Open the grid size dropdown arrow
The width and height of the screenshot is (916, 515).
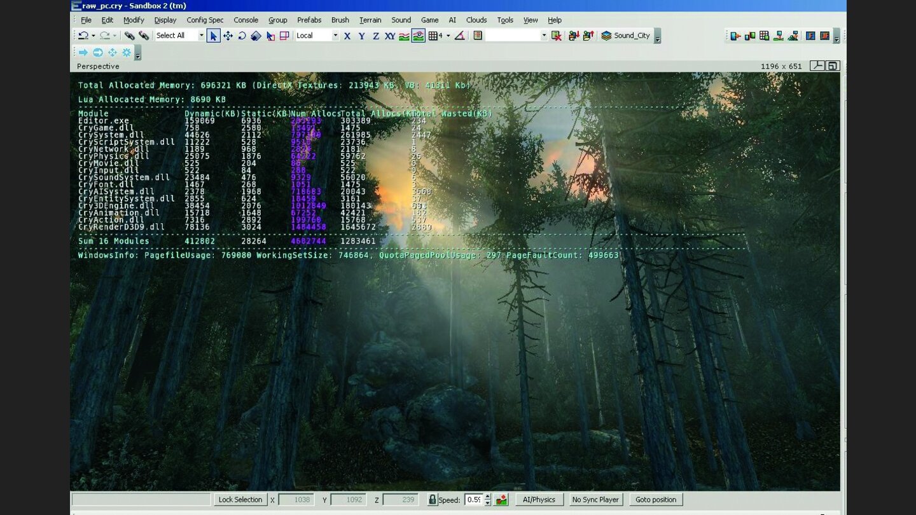(448, 36)
